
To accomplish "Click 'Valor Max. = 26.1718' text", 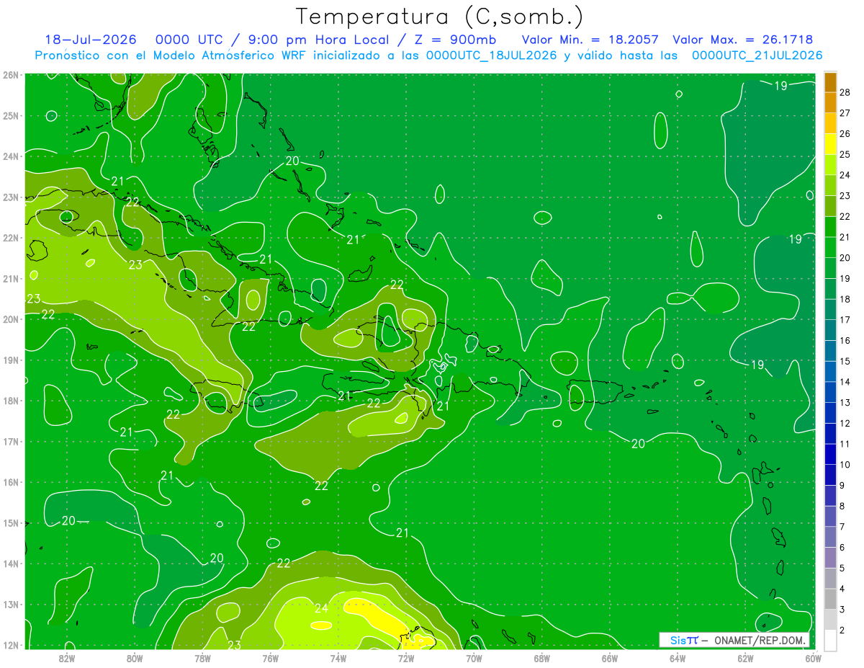I will (x=742, y=40).
